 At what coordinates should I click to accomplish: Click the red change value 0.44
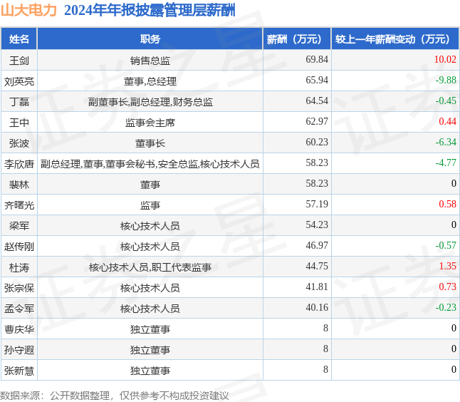(447, 121)
